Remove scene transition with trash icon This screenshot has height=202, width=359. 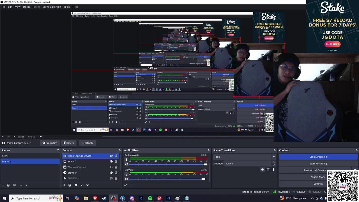(x=268, y=169)
